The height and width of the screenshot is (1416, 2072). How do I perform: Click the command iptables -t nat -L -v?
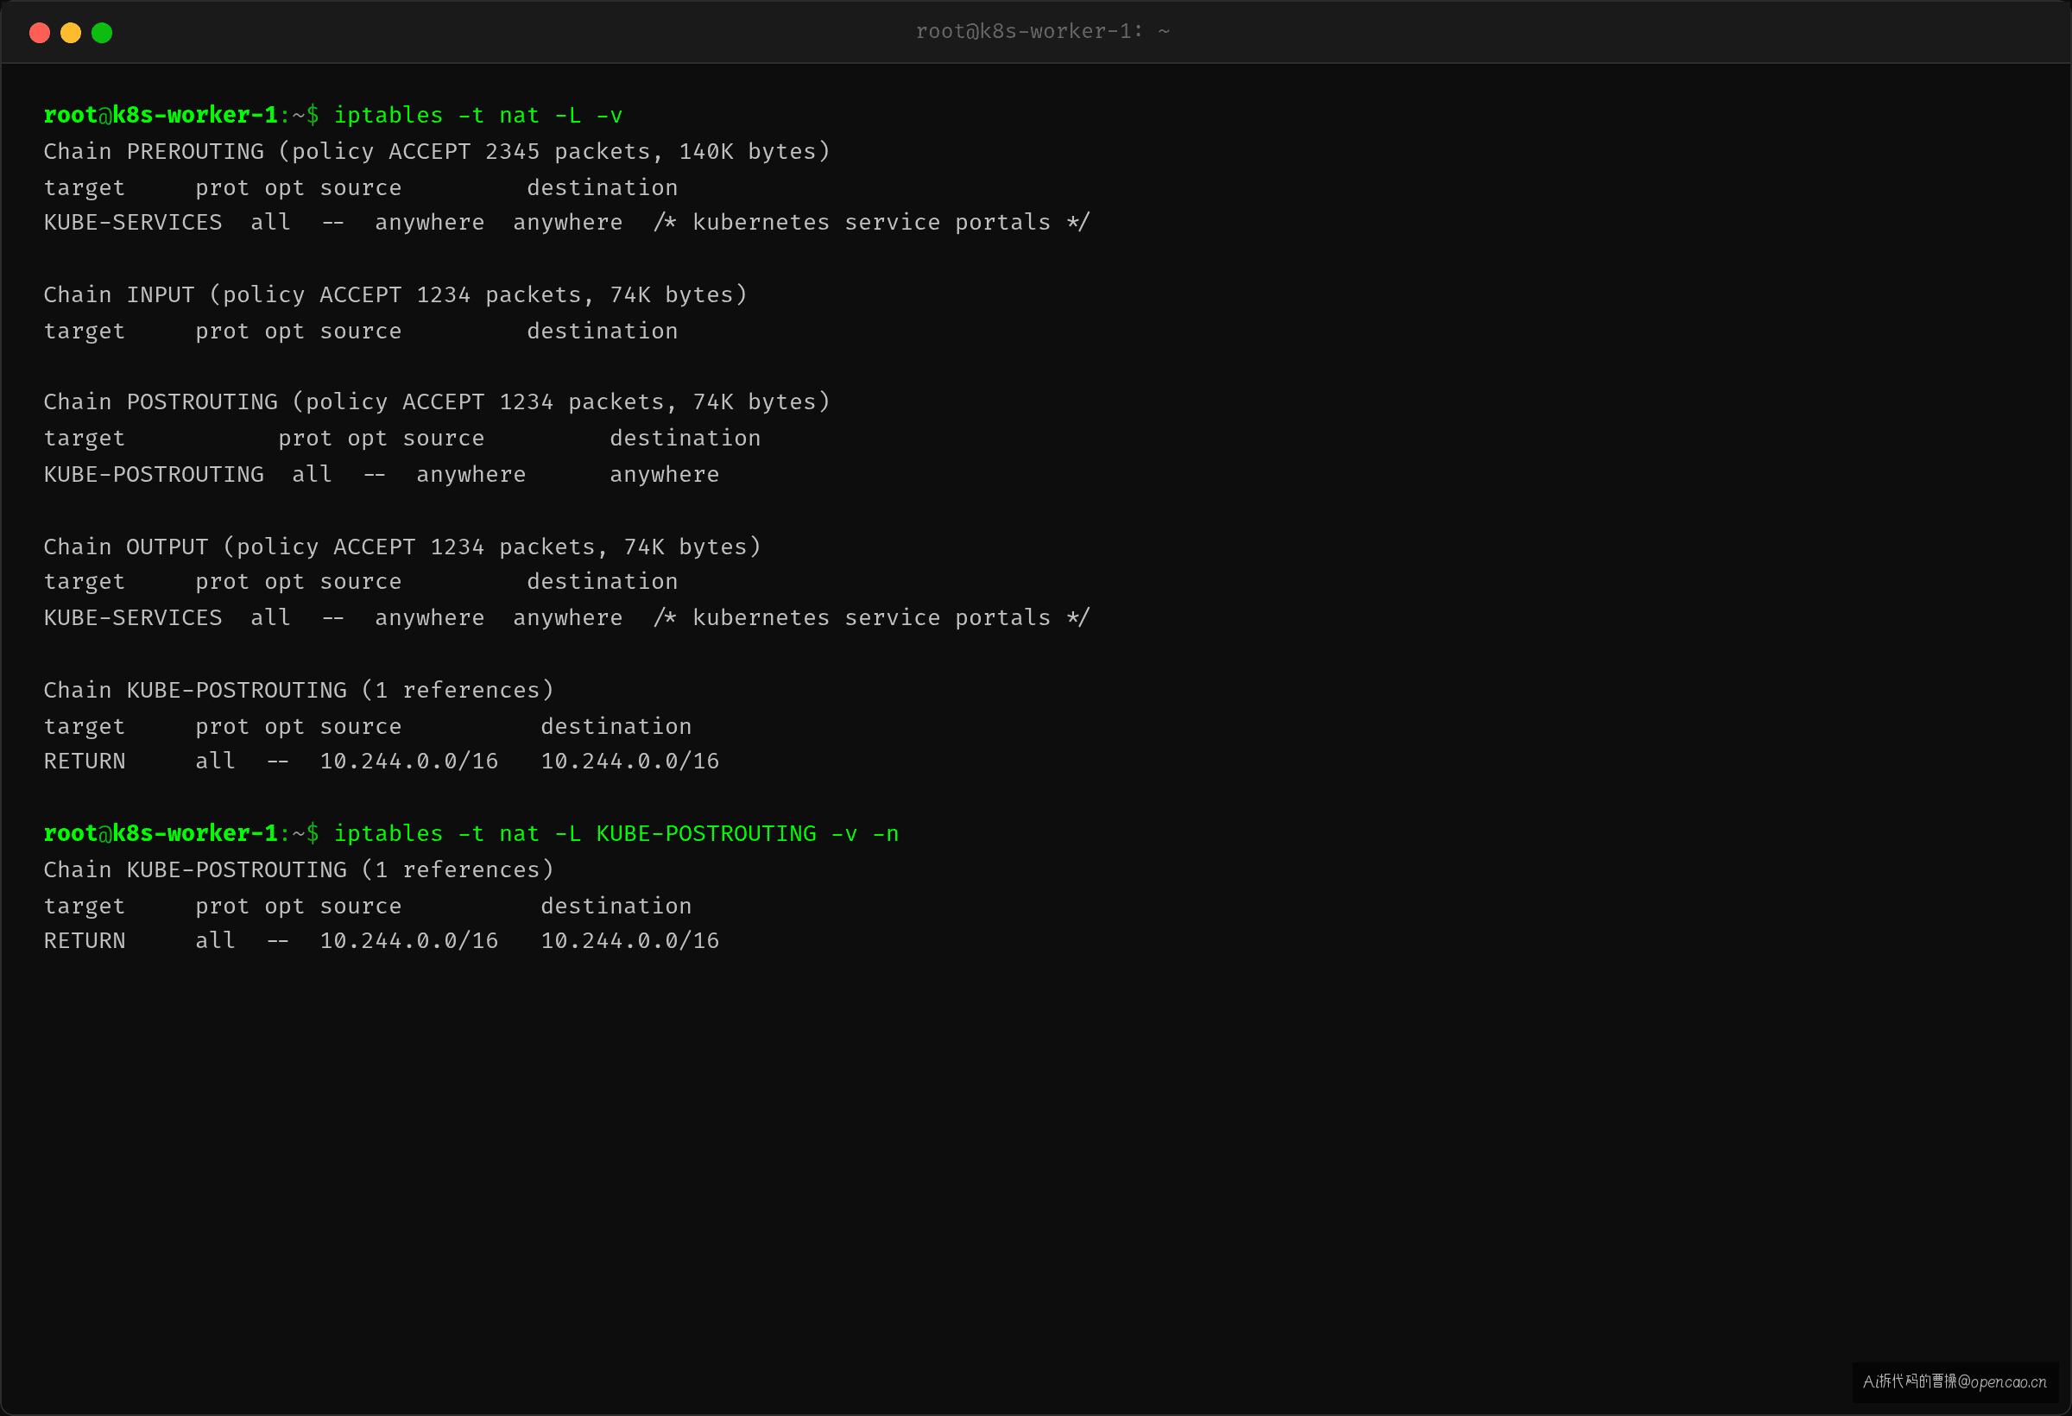[478, 115]
